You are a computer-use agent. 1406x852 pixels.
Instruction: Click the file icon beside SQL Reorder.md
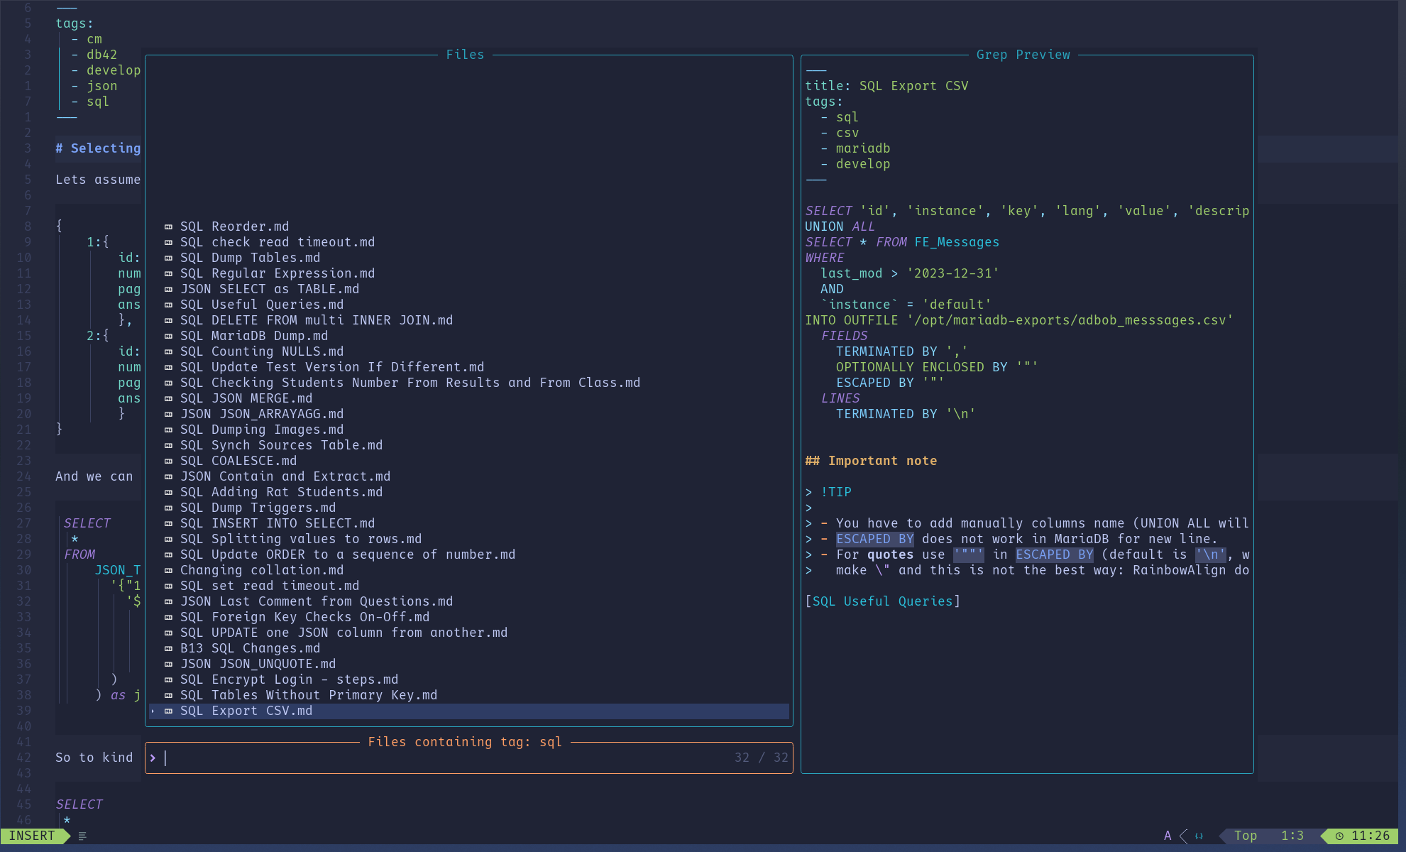coord(168,226)
